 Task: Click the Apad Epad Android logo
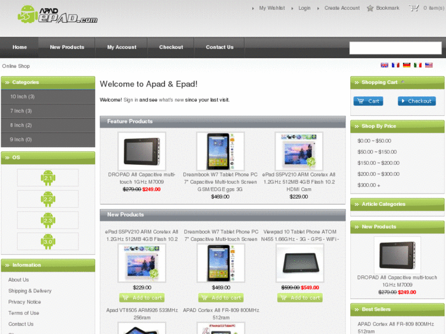(x=58, y=15)
